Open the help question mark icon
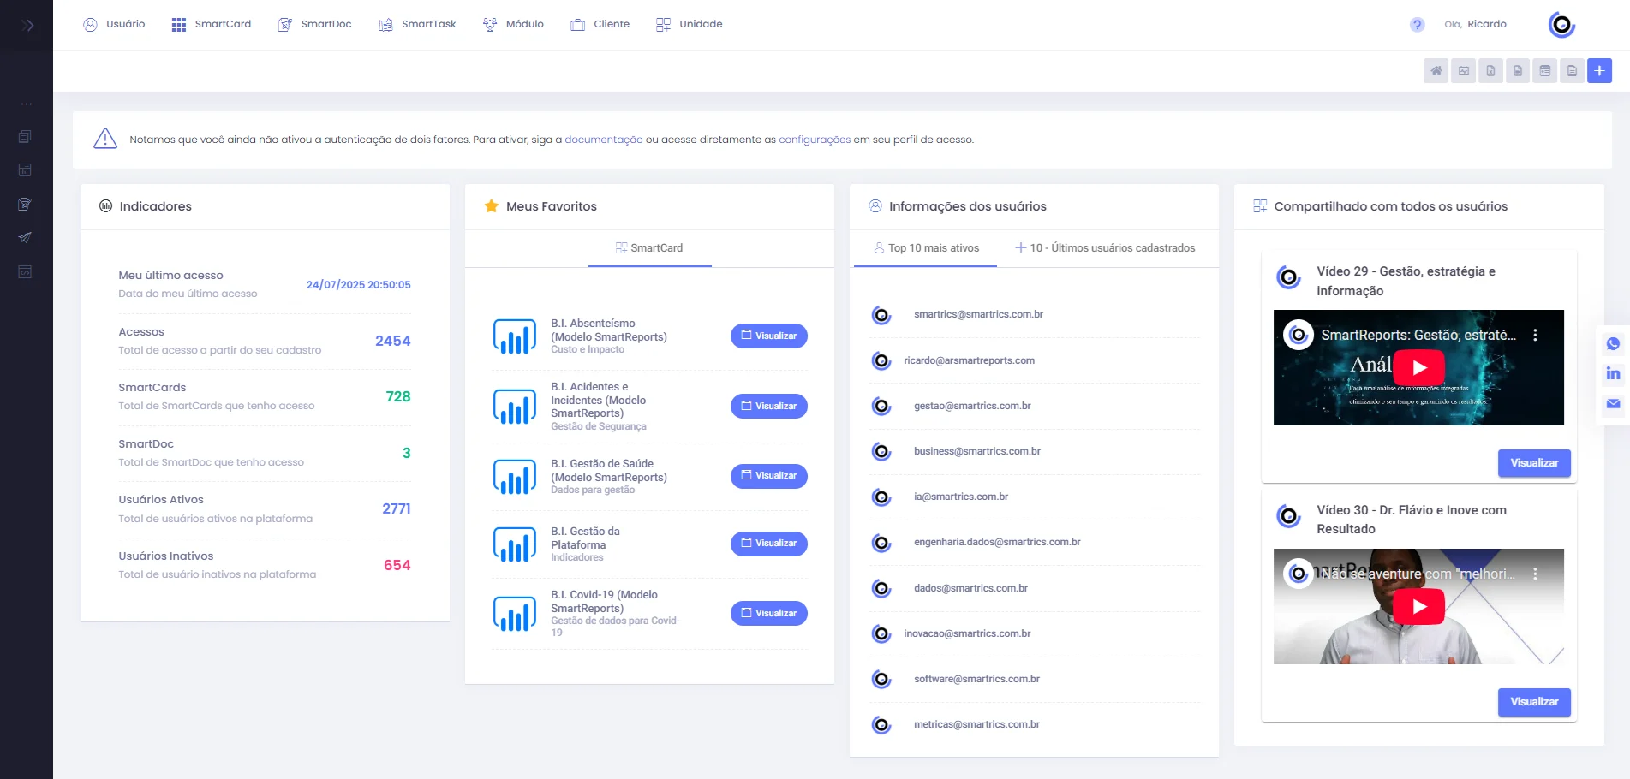 pyautogui.click(x=1417, y=25)
